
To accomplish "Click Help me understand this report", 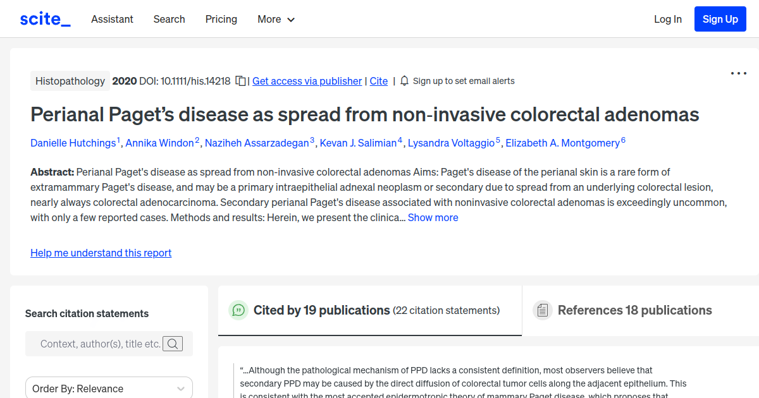I will pyautogui.click(x=101, y=253).
